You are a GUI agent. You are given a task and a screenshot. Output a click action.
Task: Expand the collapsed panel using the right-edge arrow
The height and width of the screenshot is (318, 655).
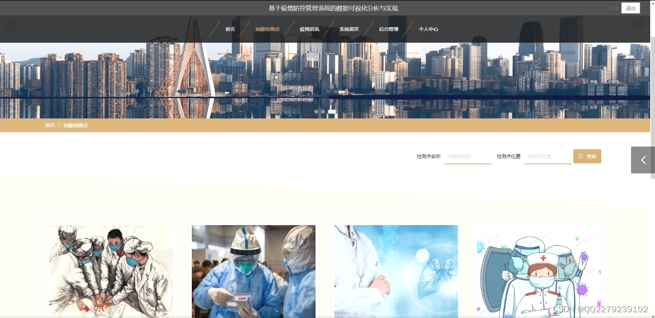[x=643, y=160]
